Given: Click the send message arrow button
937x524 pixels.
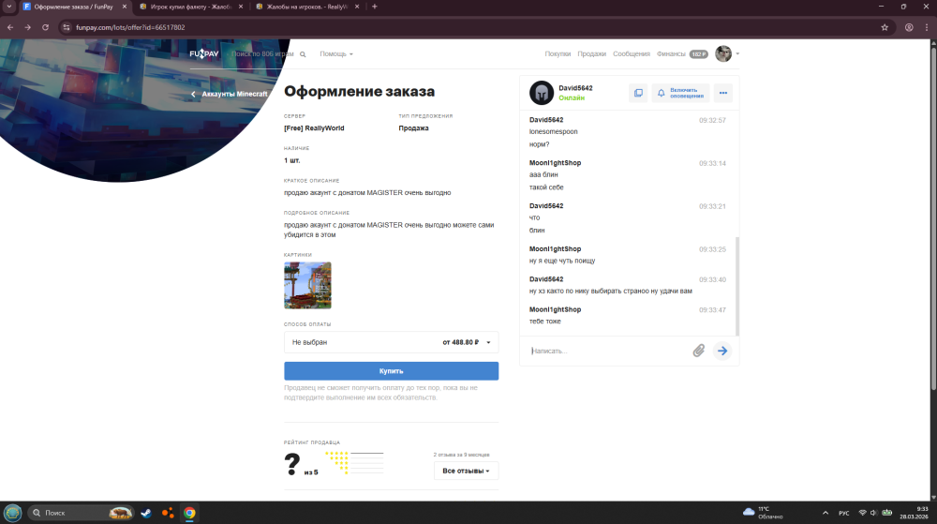Looking at the screenshot, I should click(x=722, y=351).
